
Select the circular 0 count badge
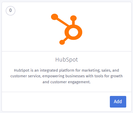(x=10, y=11)
